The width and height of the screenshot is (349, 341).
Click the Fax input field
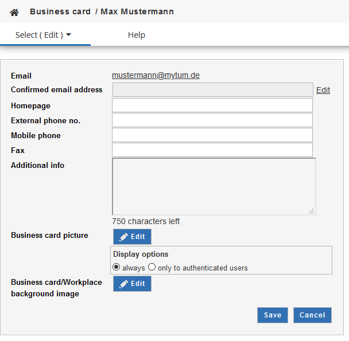[212, 150]
